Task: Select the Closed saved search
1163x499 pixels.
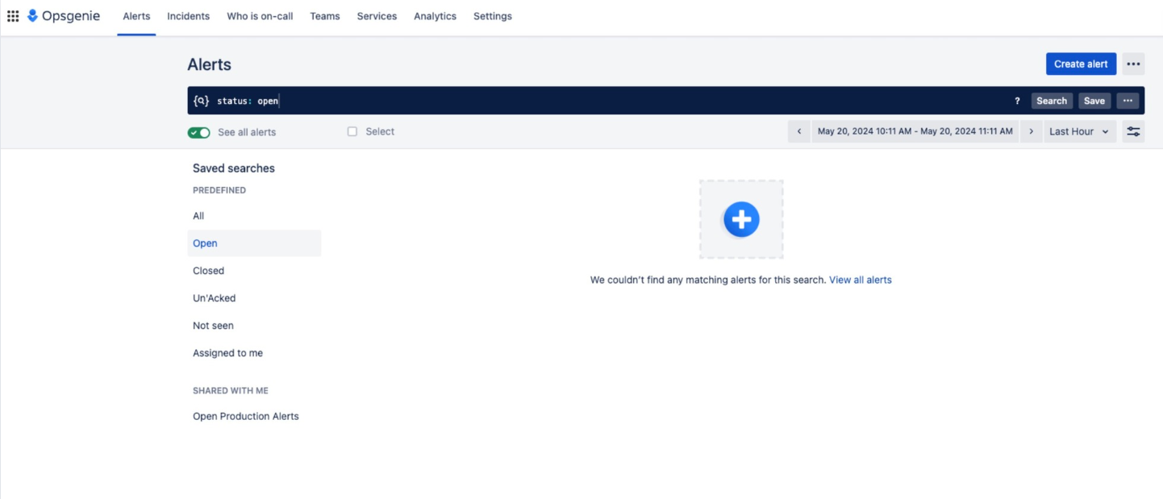Action: tap(254, 271)
